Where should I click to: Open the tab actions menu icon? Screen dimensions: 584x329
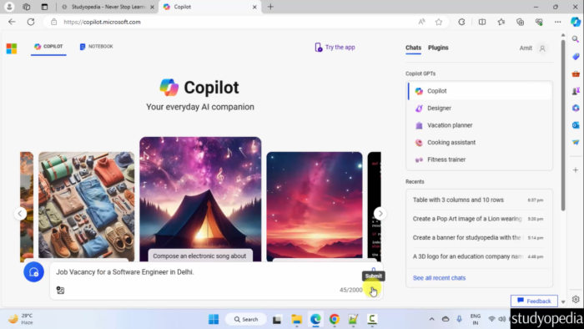tap(44, 7)
